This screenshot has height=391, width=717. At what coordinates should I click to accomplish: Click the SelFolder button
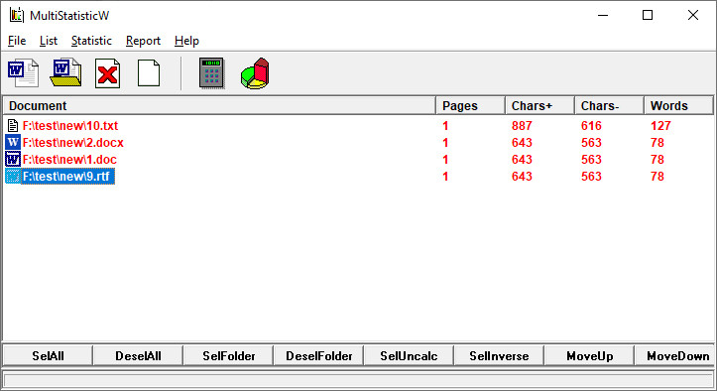[228, 355]
